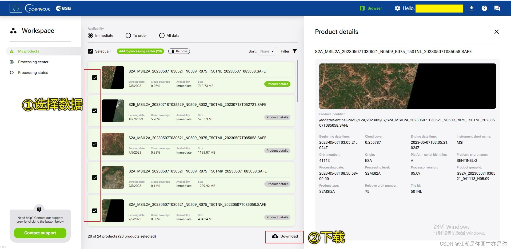Open the help question mark icon

(x=484, y=8)
